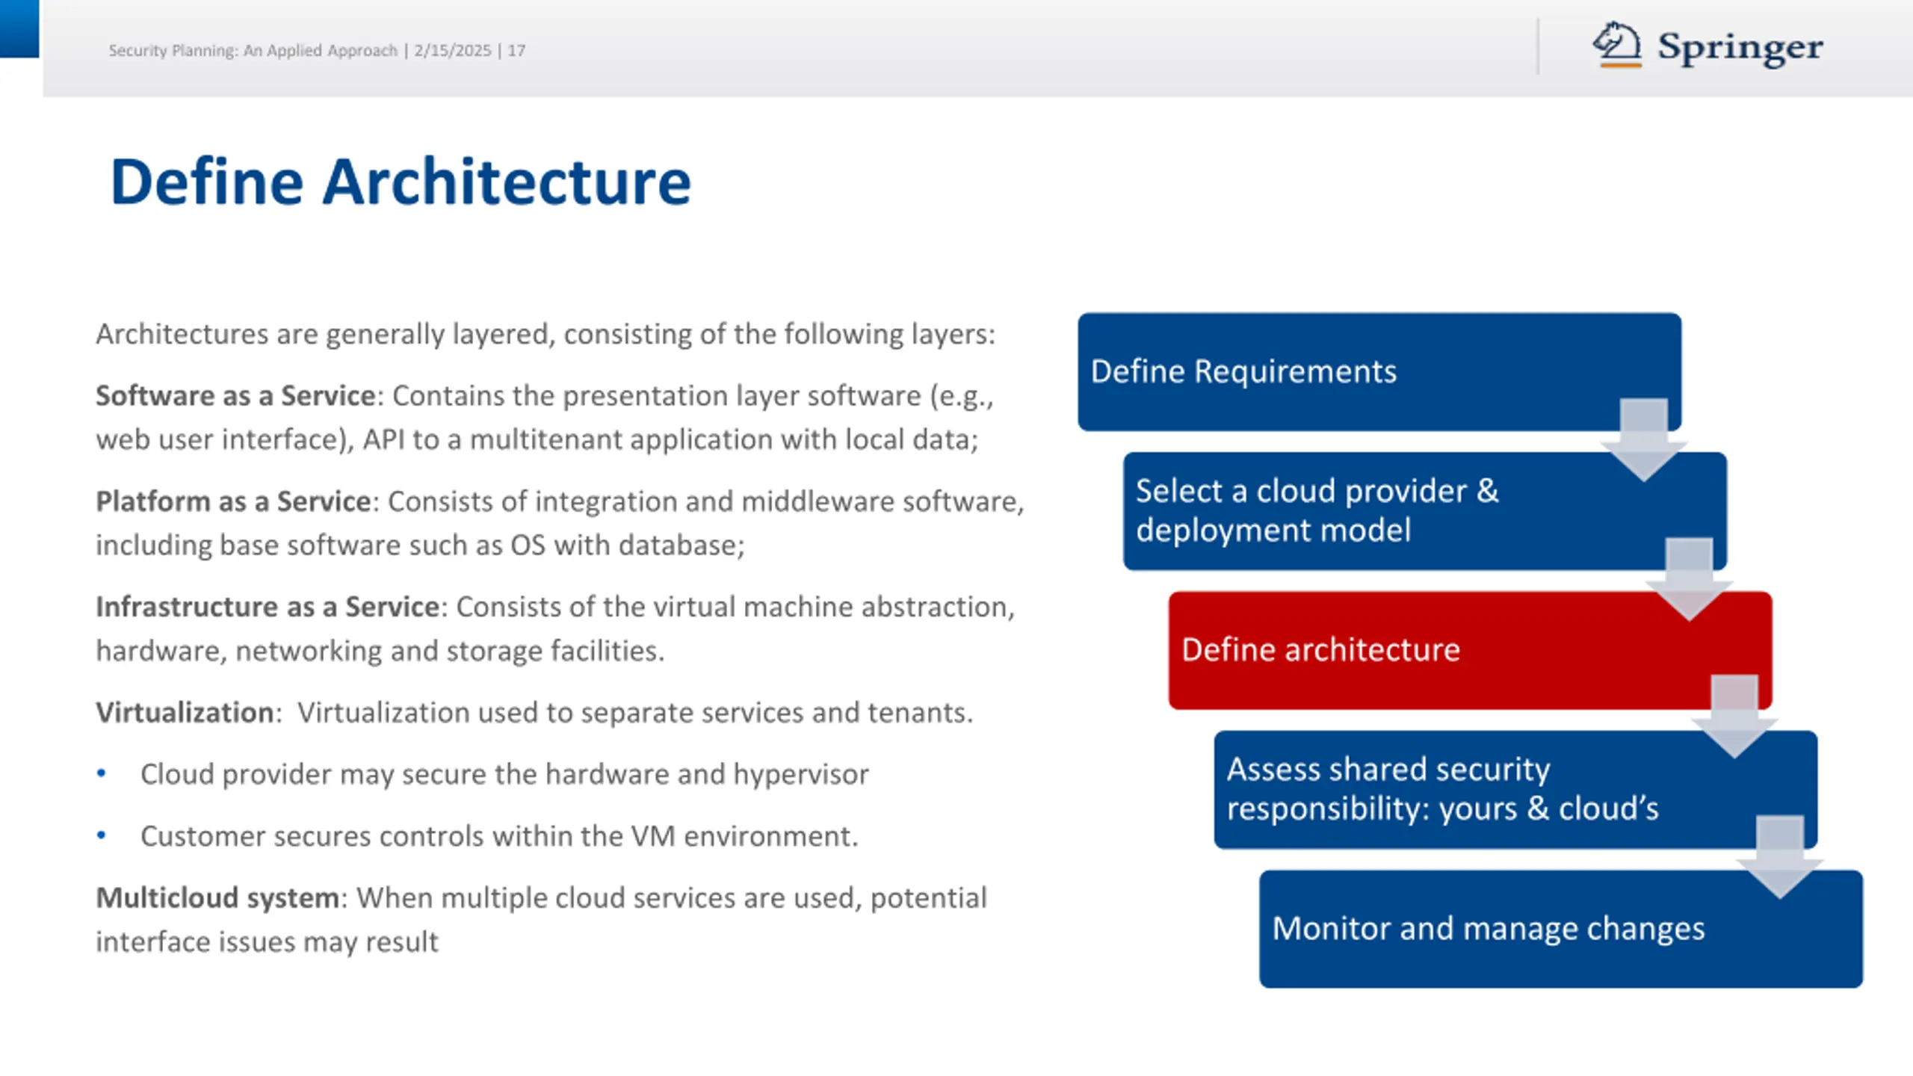
Task: Click the 'web user interface), API to a multitenant' line
Action: 537,439
